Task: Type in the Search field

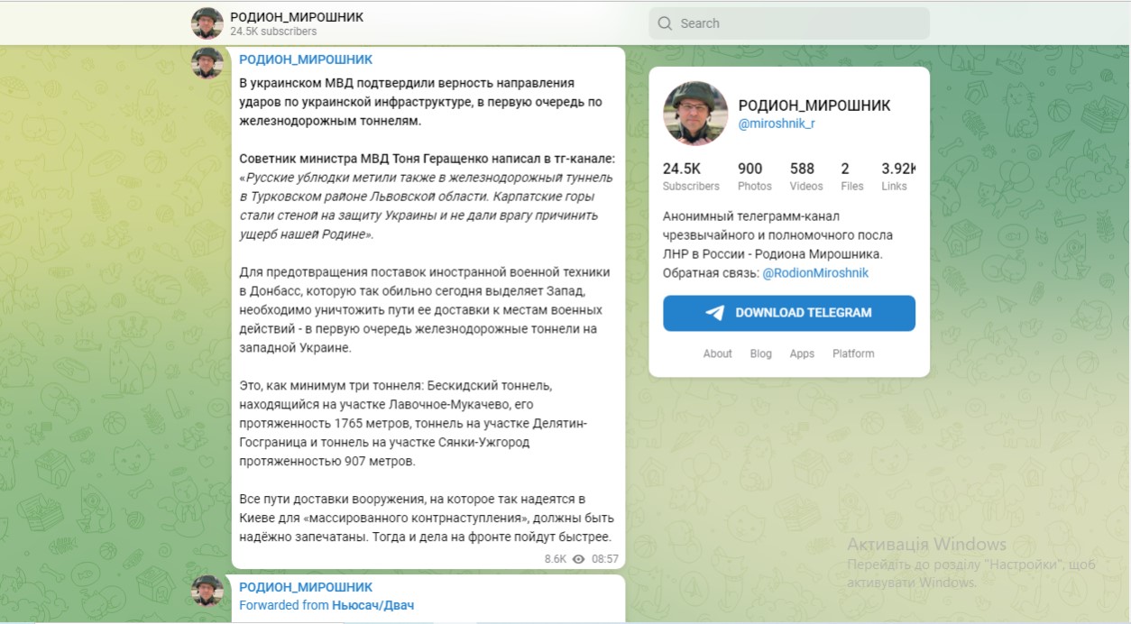Action: pyautogui.click(x=798, y=23)
